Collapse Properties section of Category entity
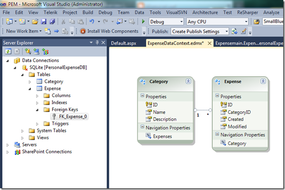This screenshot has width=285, height=190. pos(142,95)
